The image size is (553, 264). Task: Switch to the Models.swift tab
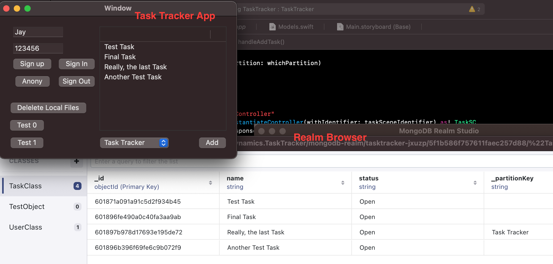(x=296, y=27)
